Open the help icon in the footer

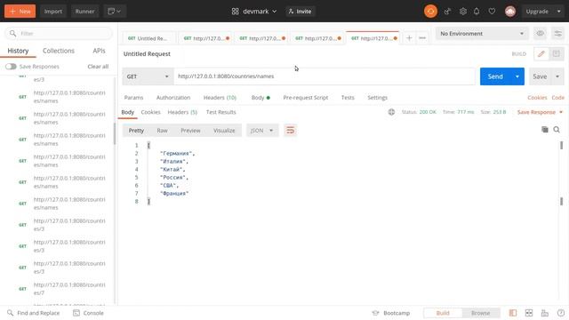(561, 313)
